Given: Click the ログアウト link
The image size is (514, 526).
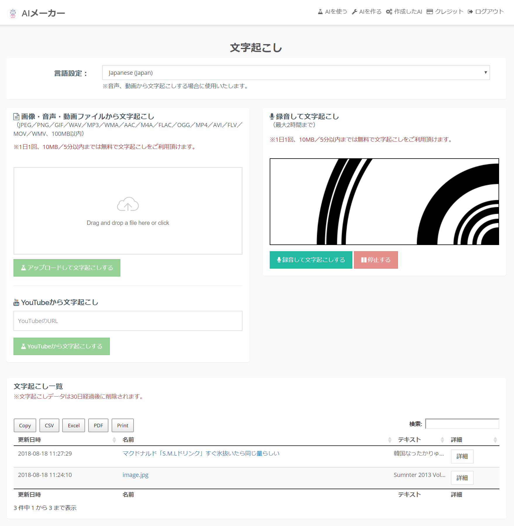Looking at the screenshot, I should [x=486, y=12].
